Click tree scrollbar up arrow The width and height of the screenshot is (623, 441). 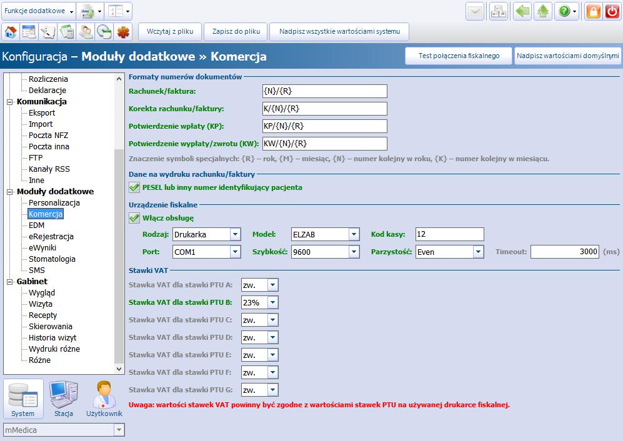tap(119, 79)
